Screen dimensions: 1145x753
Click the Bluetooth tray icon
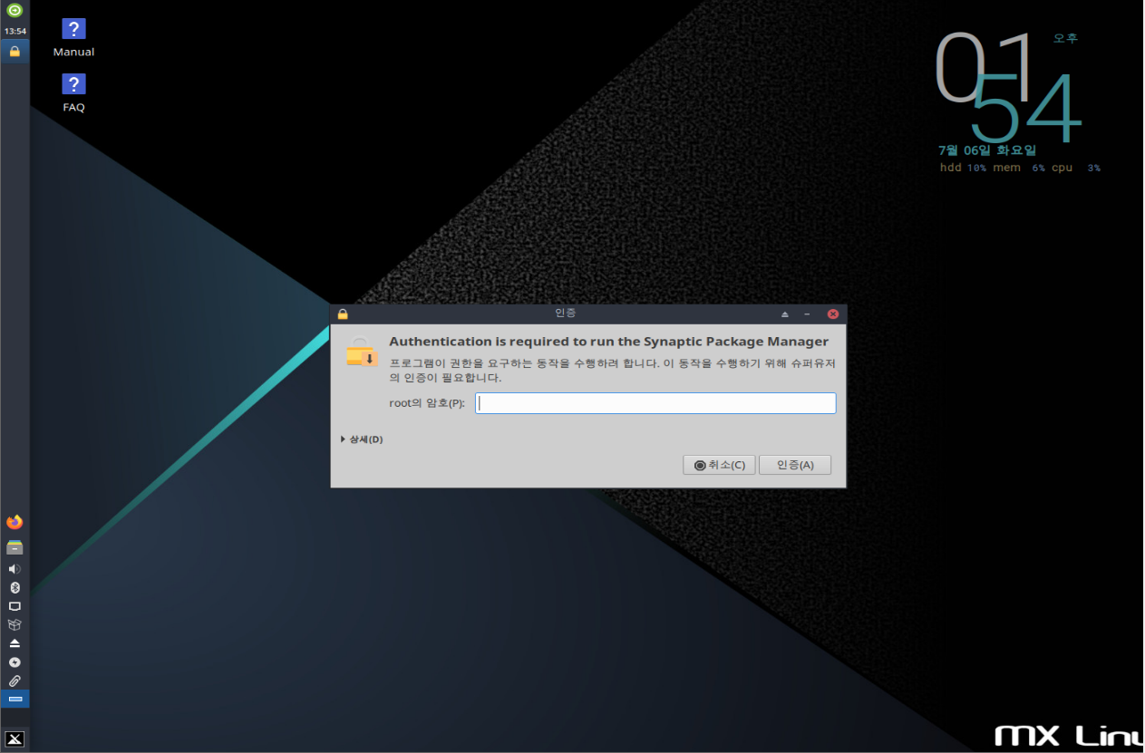15,587
